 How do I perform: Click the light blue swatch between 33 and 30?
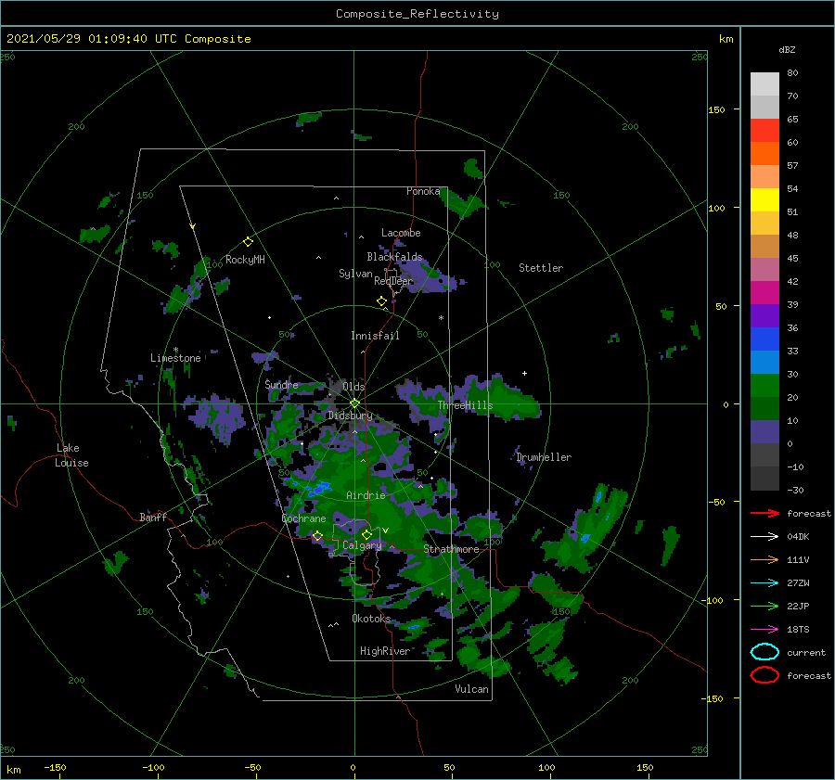[x=764, y=362]
